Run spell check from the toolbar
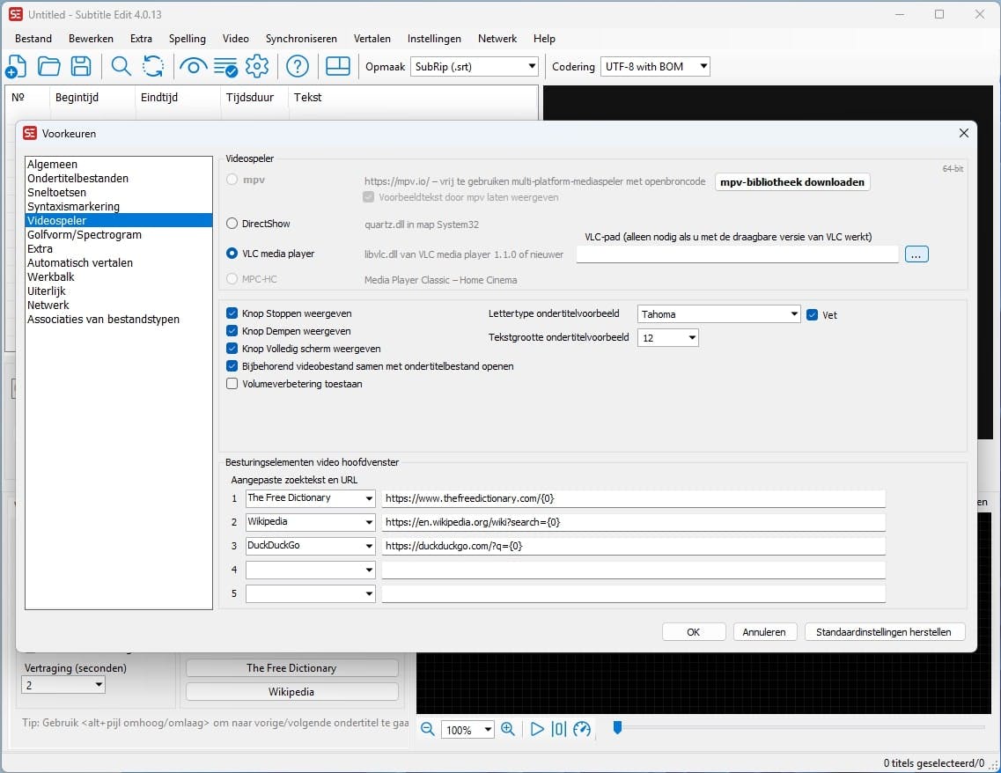Viewport: 1001px width, 773px height. click(x=224, y=66)
